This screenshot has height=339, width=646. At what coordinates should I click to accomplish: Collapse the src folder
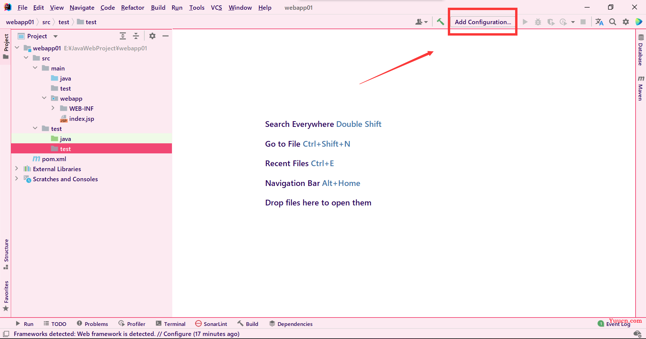point(26,58)
